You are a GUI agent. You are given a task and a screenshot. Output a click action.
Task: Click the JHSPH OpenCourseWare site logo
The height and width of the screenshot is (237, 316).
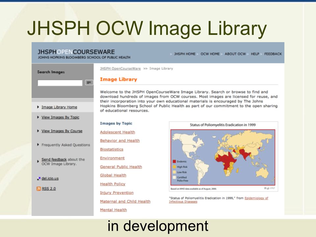pos(84,54)
